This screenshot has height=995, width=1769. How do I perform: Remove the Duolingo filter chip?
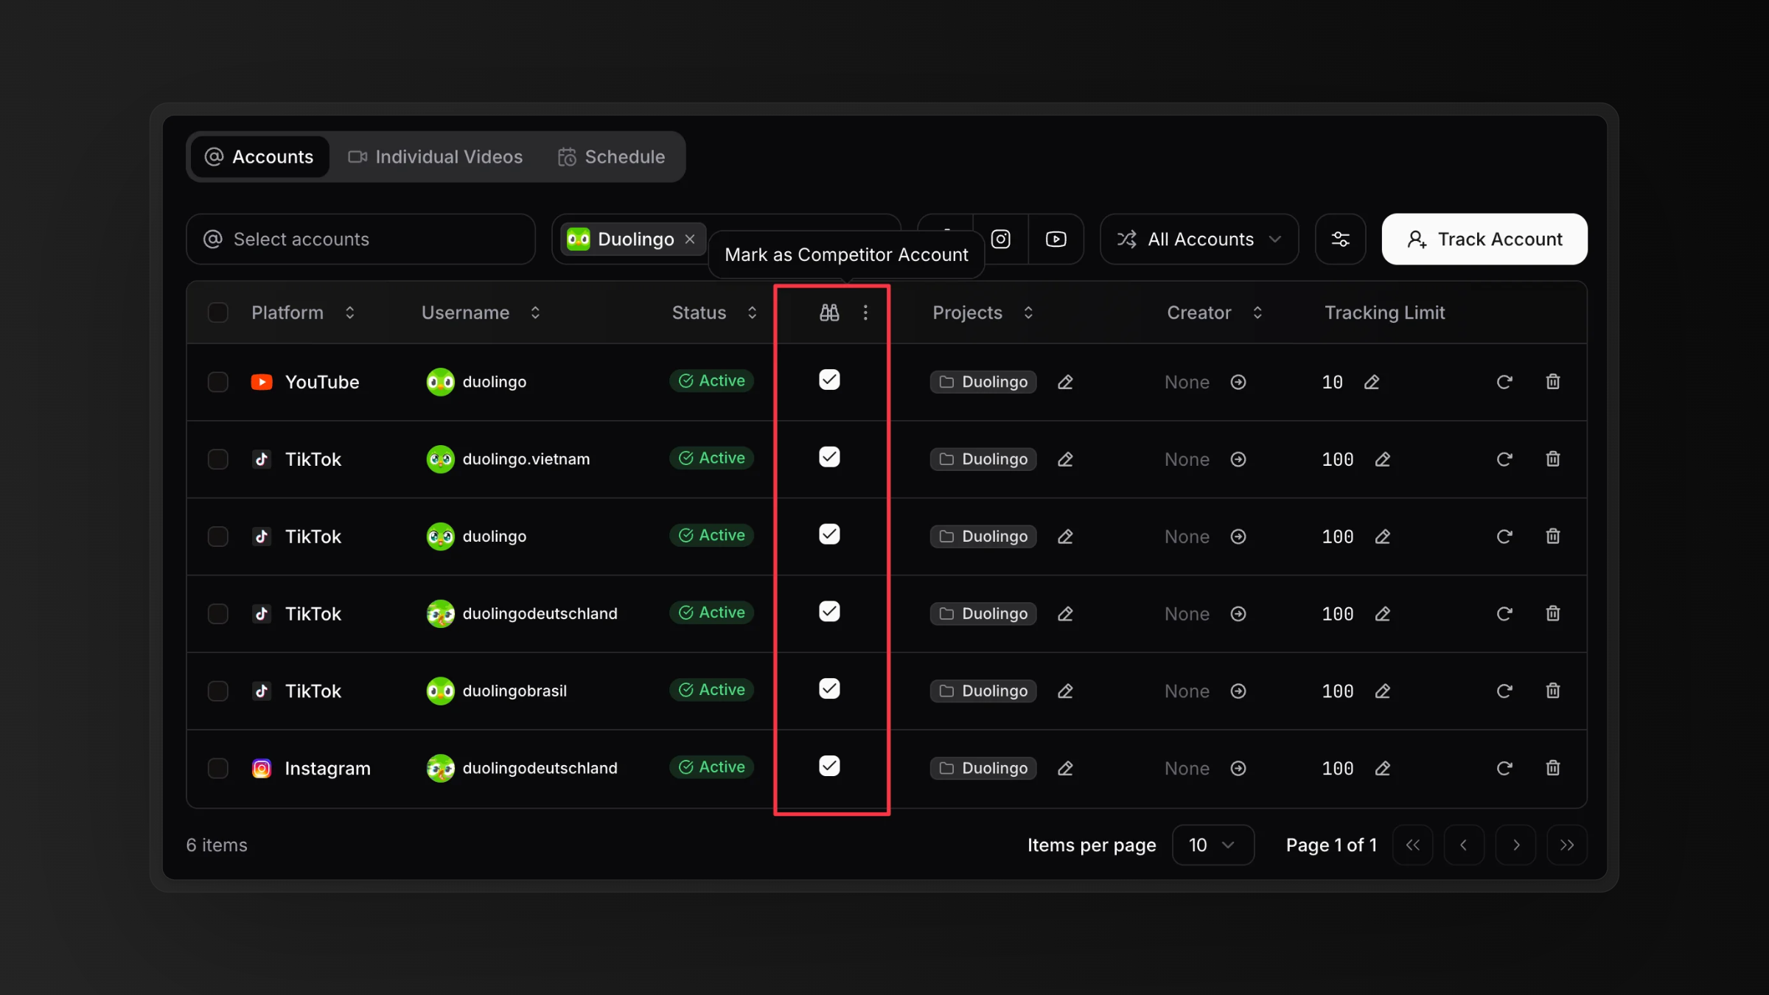[689, 239]
